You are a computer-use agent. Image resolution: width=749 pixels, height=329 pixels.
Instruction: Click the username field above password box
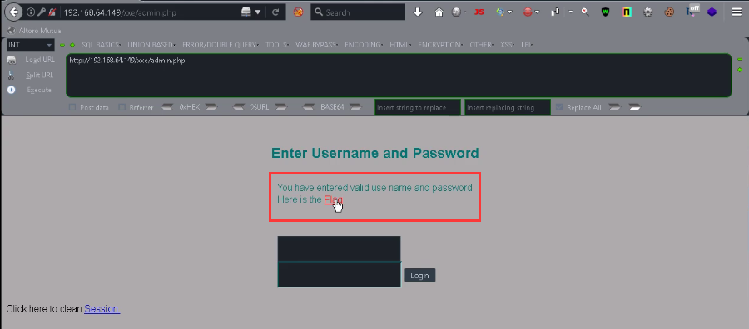click(x=340, y=248)
